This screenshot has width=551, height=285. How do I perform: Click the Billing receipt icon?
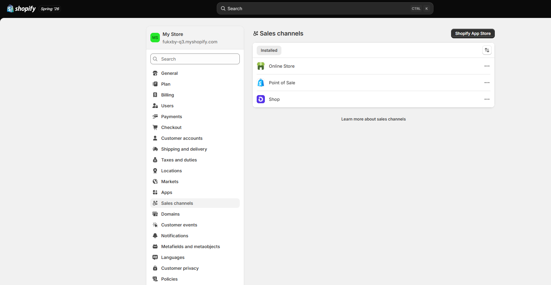tap(155, 95)
